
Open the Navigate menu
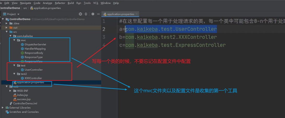(x=25, y=3)
